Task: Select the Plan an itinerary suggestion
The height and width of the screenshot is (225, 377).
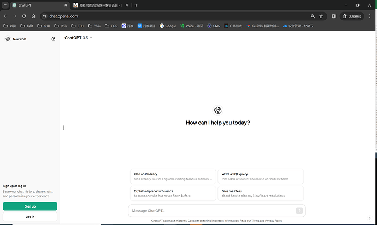Action: click(x=173, y=177)
